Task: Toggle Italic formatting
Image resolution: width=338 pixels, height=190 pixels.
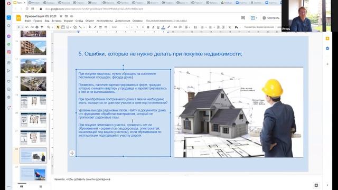Action: (x=153, y=27)
